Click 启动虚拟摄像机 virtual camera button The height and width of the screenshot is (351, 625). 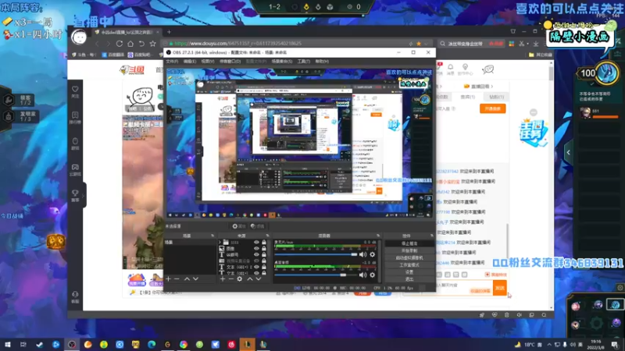[x=409, y=258]
